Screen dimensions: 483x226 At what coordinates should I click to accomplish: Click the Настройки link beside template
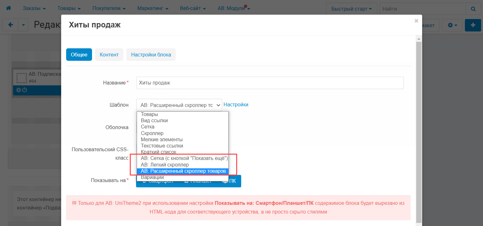click(x=236, y=105)
